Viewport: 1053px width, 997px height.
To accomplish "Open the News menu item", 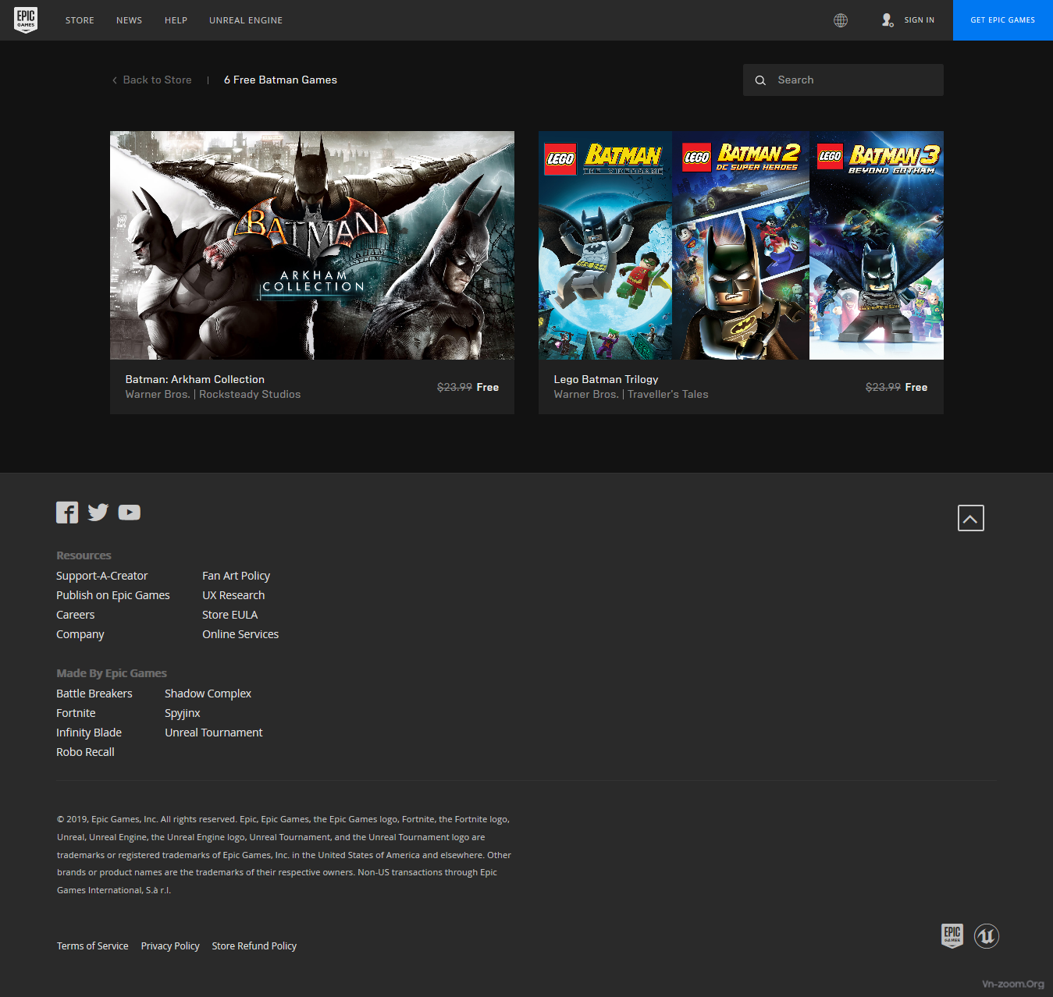I will [x=129, y=20].
